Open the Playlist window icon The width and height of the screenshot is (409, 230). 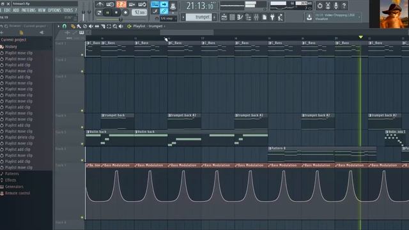(224, 17)
